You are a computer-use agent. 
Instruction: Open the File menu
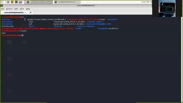point(3,9)
